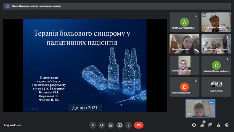Viewport: 234px width, 132px height.
Task: Open the Activities panel
Action: pos(218,125)
